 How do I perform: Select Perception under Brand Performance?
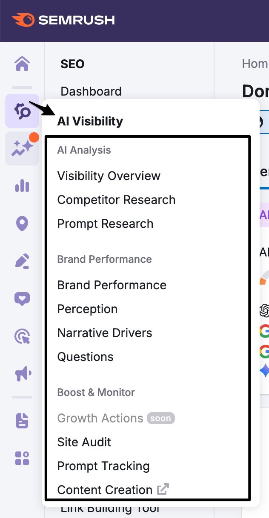tap(87, 308)
